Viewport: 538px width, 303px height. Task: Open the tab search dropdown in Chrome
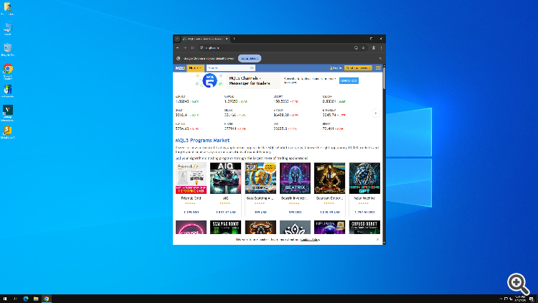pos(177,39)
